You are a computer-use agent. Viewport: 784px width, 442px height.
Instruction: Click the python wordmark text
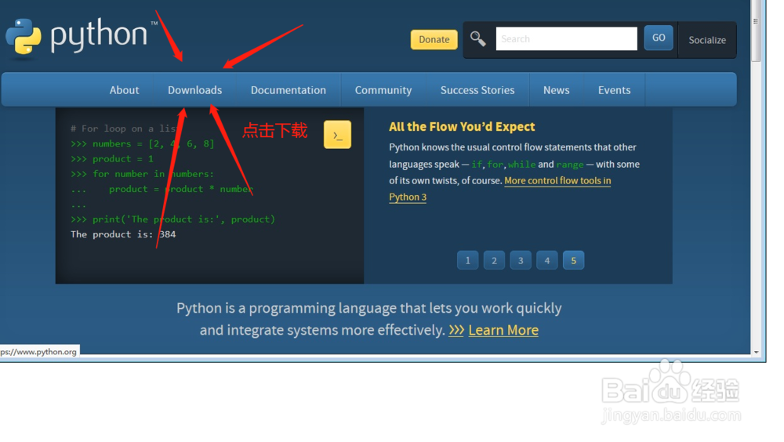point(99,35)
